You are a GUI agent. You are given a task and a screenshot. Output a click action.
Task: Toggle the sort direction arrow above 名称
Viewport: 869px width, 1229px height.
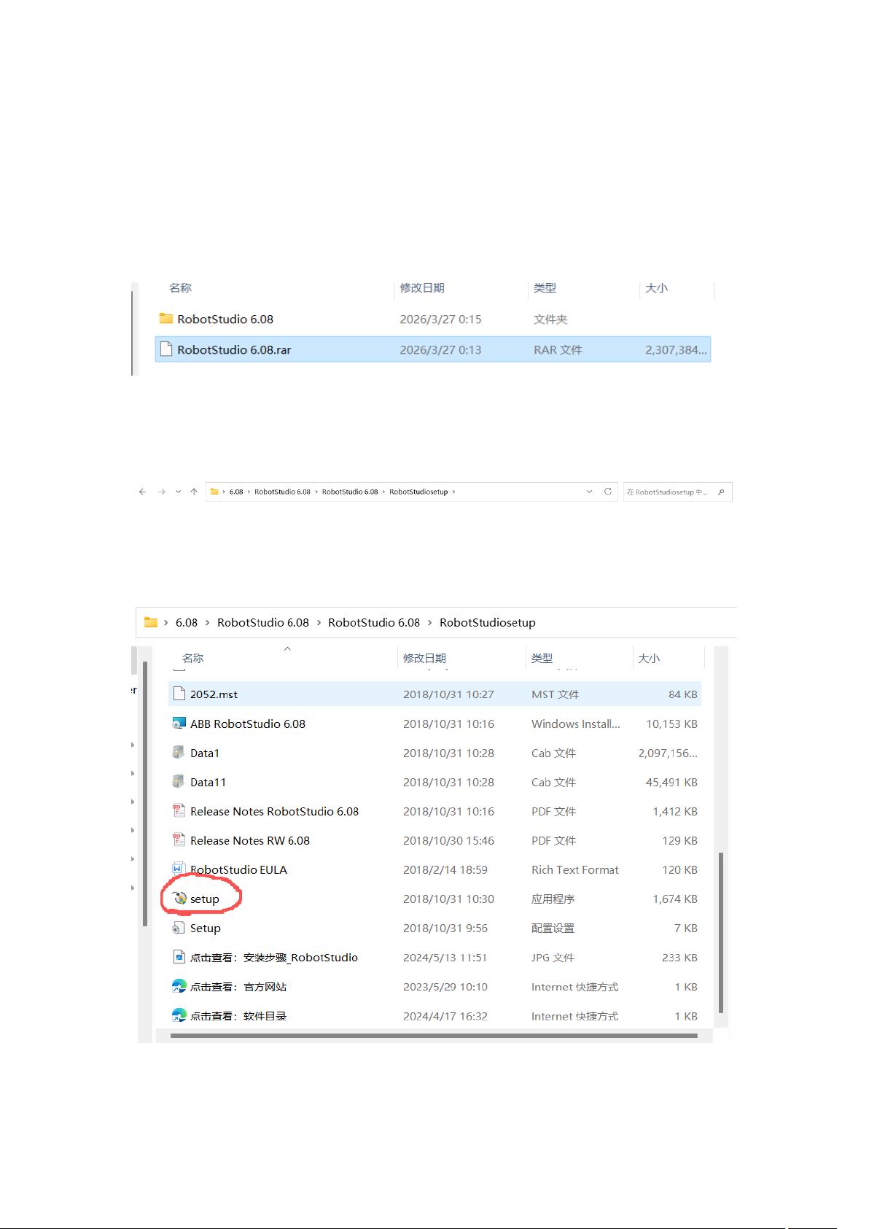tap(287, 648)
